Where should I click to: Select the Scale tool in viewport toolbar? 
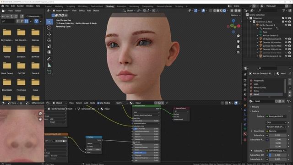click(x=49, y=46)
